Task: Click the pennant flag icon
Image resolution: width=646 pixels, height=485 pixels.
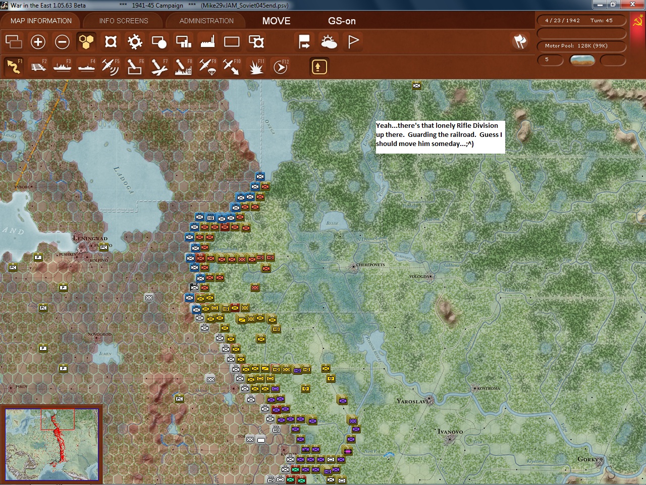Action: (353, 41)
